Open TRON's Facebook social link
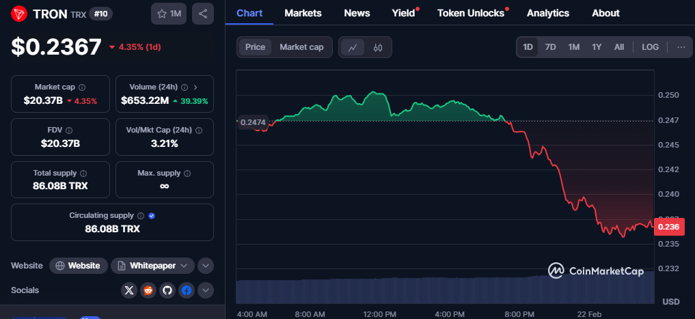The image size is (695, 319). (x=187, y=290)
